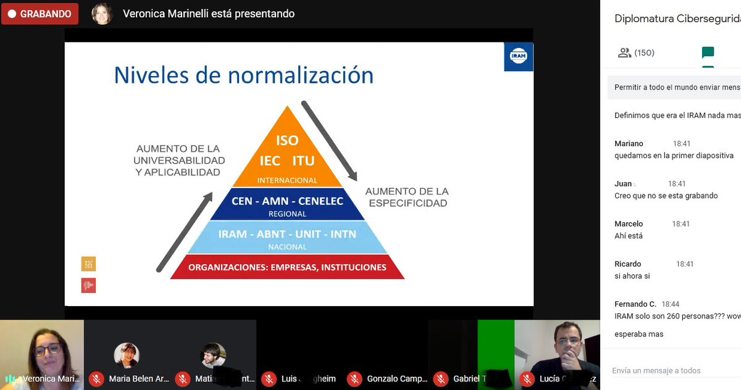741x390 pixels.
Task: Open the participants list (150) tab
Action: [x=636, y=53]
